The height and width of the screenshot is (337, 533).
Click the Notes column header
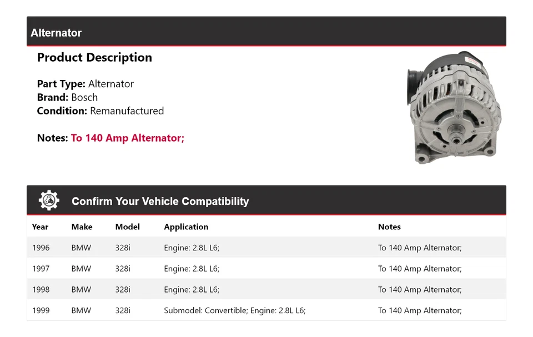point(389,227)
